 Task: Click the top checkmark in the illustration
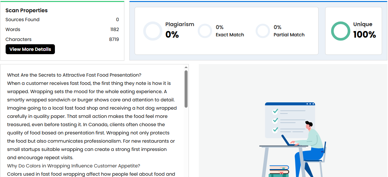point(275,111)
